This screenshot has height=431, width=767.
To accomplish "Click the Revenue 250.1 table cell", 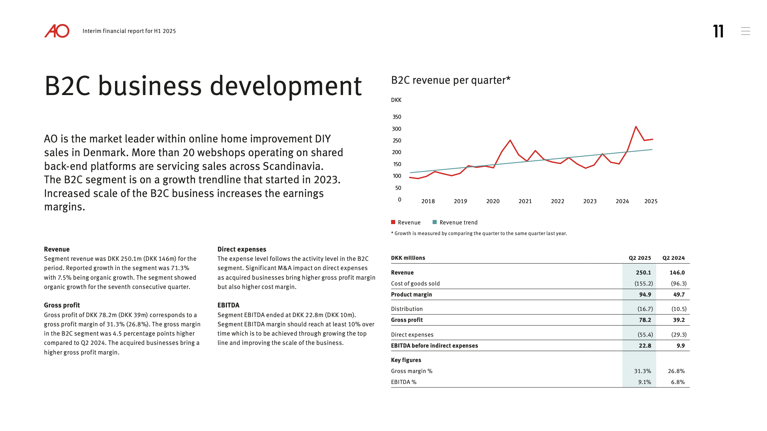I will 643,272.
